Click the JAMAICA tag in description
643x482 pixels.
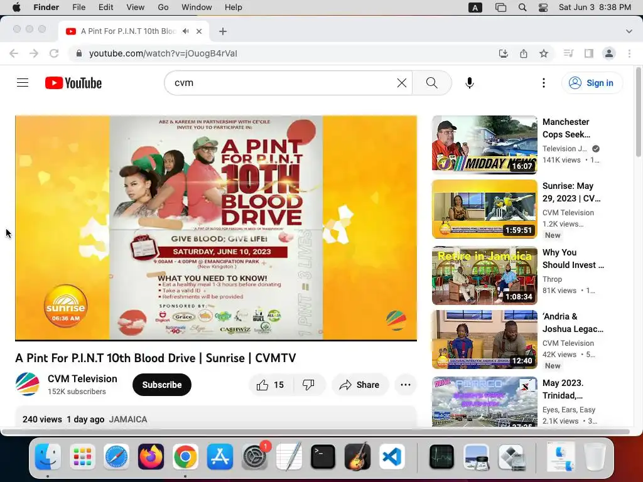click(128, 419)
